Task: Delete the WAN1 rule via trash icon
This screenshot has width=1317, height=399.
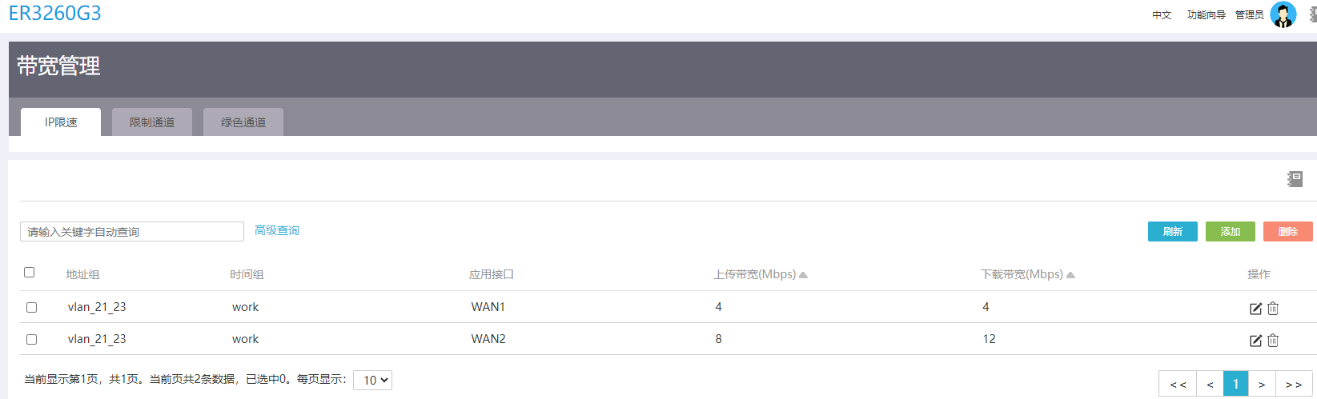Action: 1273,309
